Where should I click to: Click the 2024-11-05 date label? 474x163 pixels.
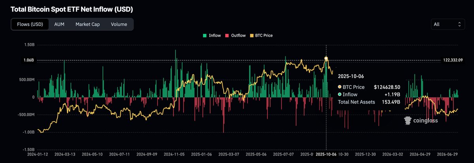[x=174, y=155]
